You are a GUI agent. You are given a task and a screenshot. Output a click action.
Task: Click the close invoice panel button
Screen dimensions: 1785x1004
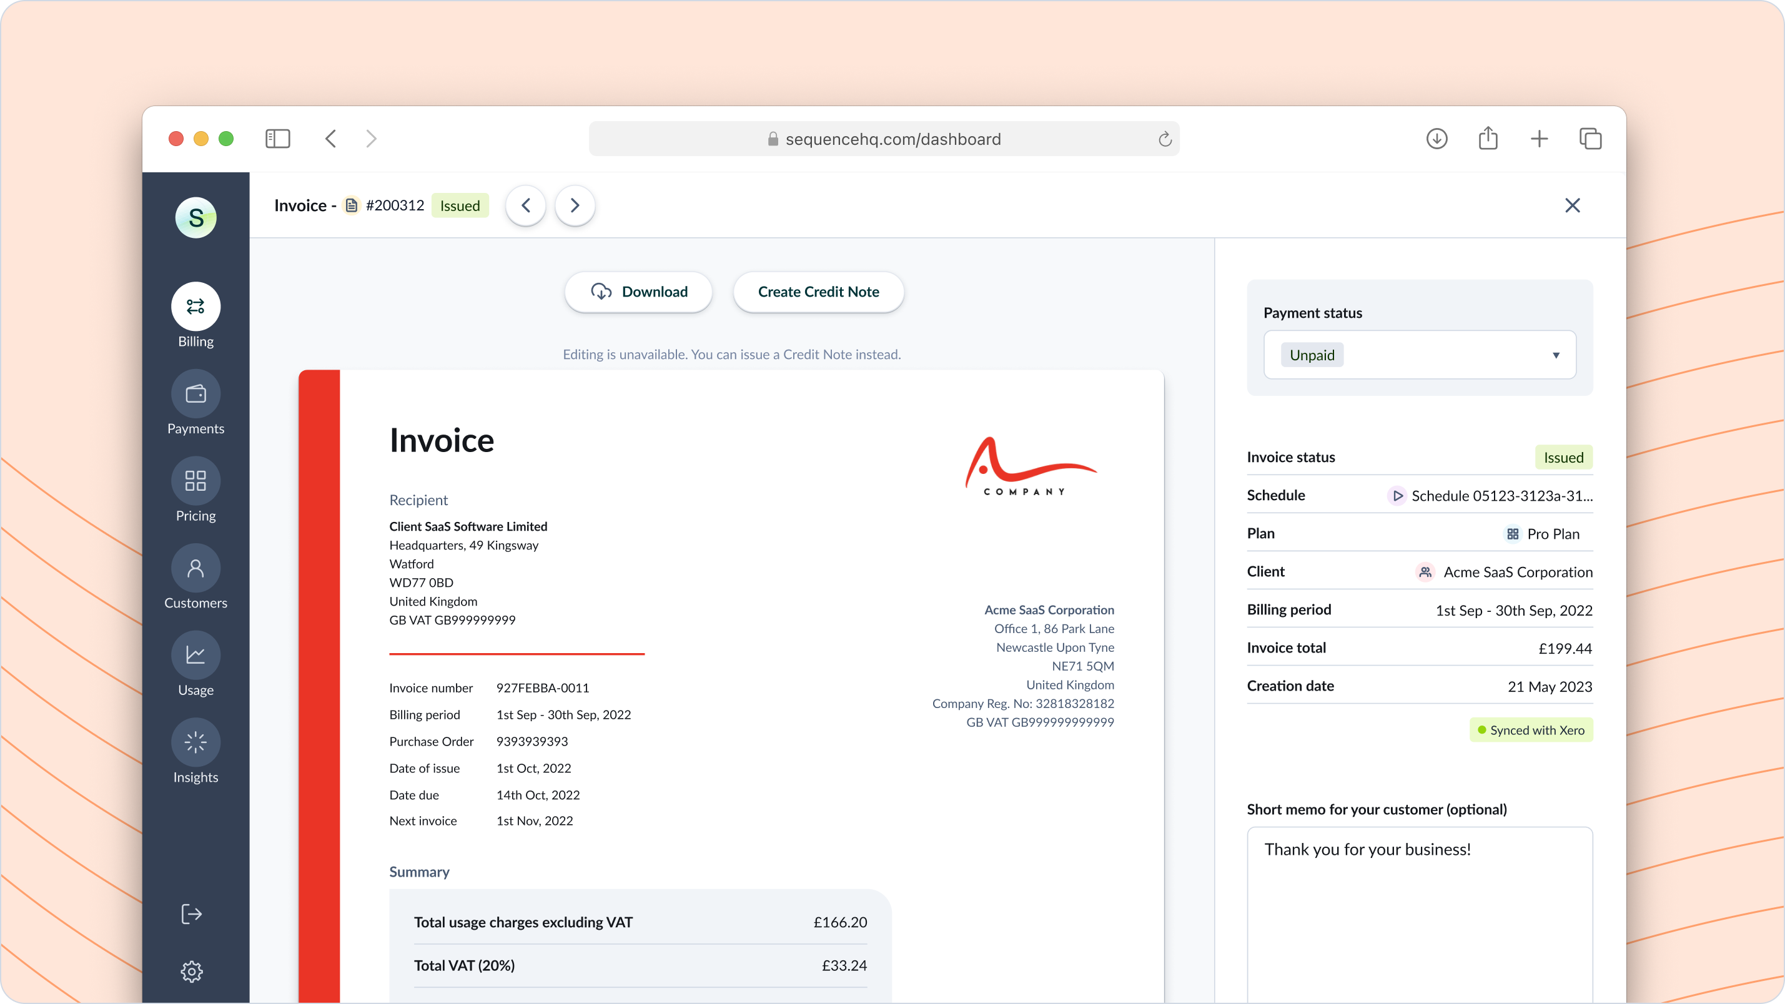click(x=1573, y=205)
